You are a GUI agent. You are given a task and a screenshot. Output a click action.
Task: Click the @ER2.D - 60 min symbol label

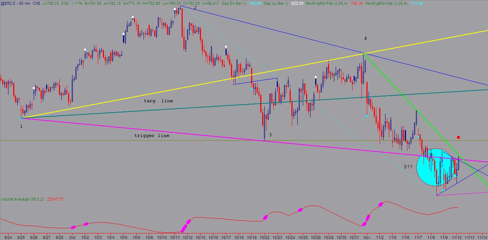[x=16, y=3]
